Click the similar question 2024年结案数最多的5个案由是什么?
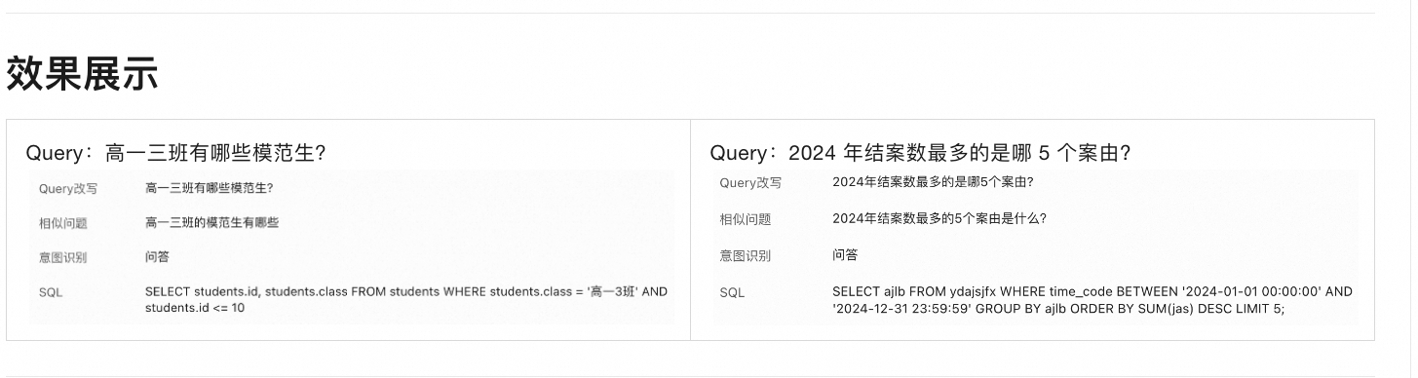The width and height of the screenshot is (1418, 378). pyautogui.click(x=939, y=218)
